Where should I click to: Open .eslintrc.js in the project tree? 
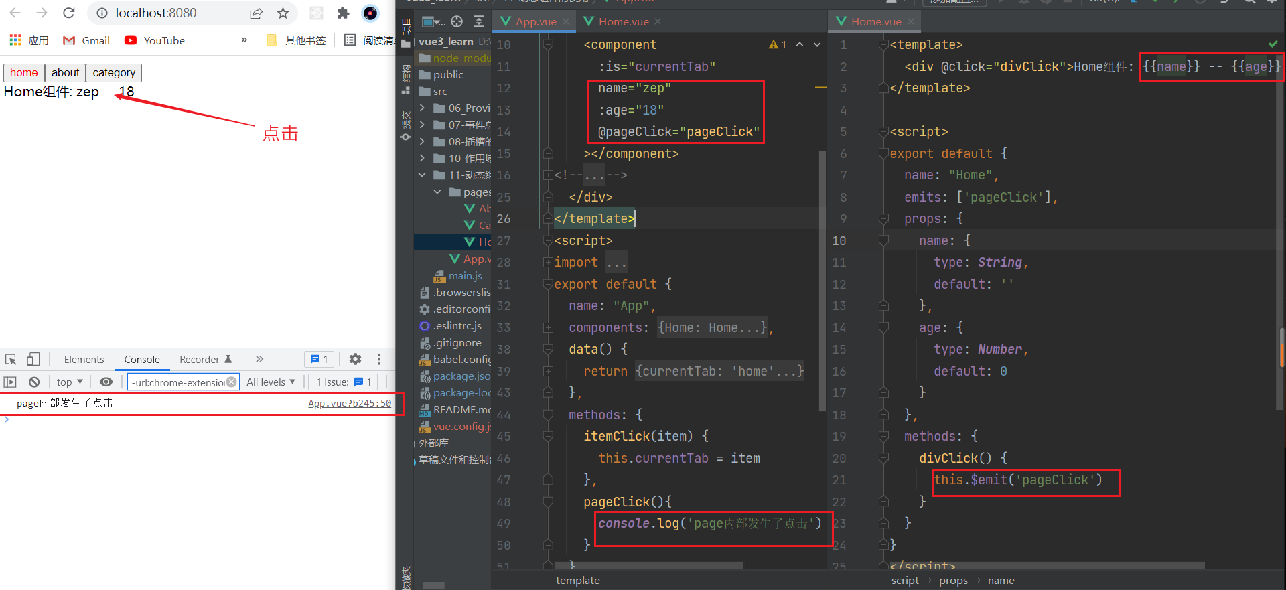tap(451, 325)
